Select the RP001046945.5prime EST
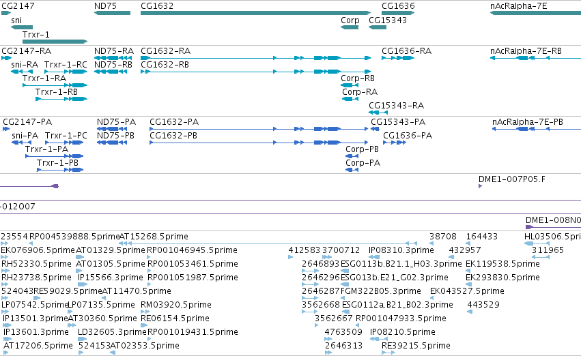 (x=192, y=250)
